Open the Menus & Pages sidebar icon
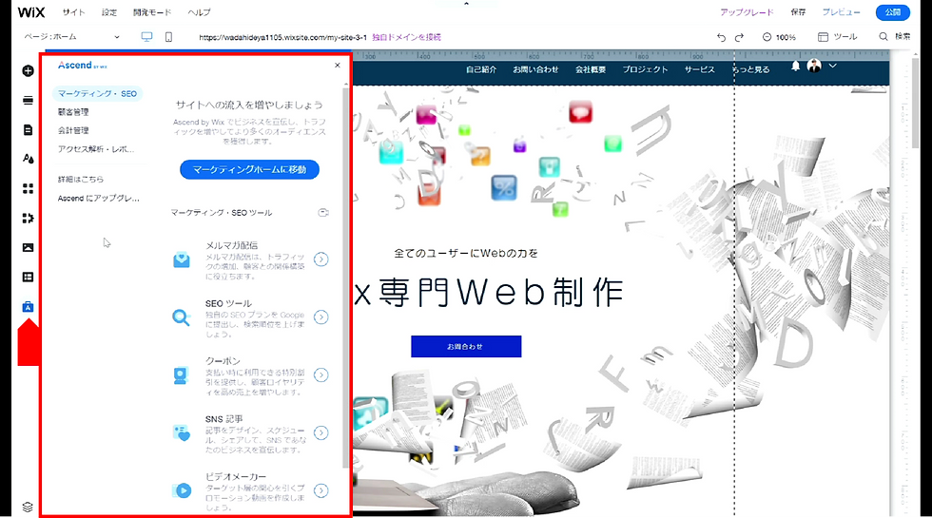This screenshot has height=518, width=932. [28, 101]
